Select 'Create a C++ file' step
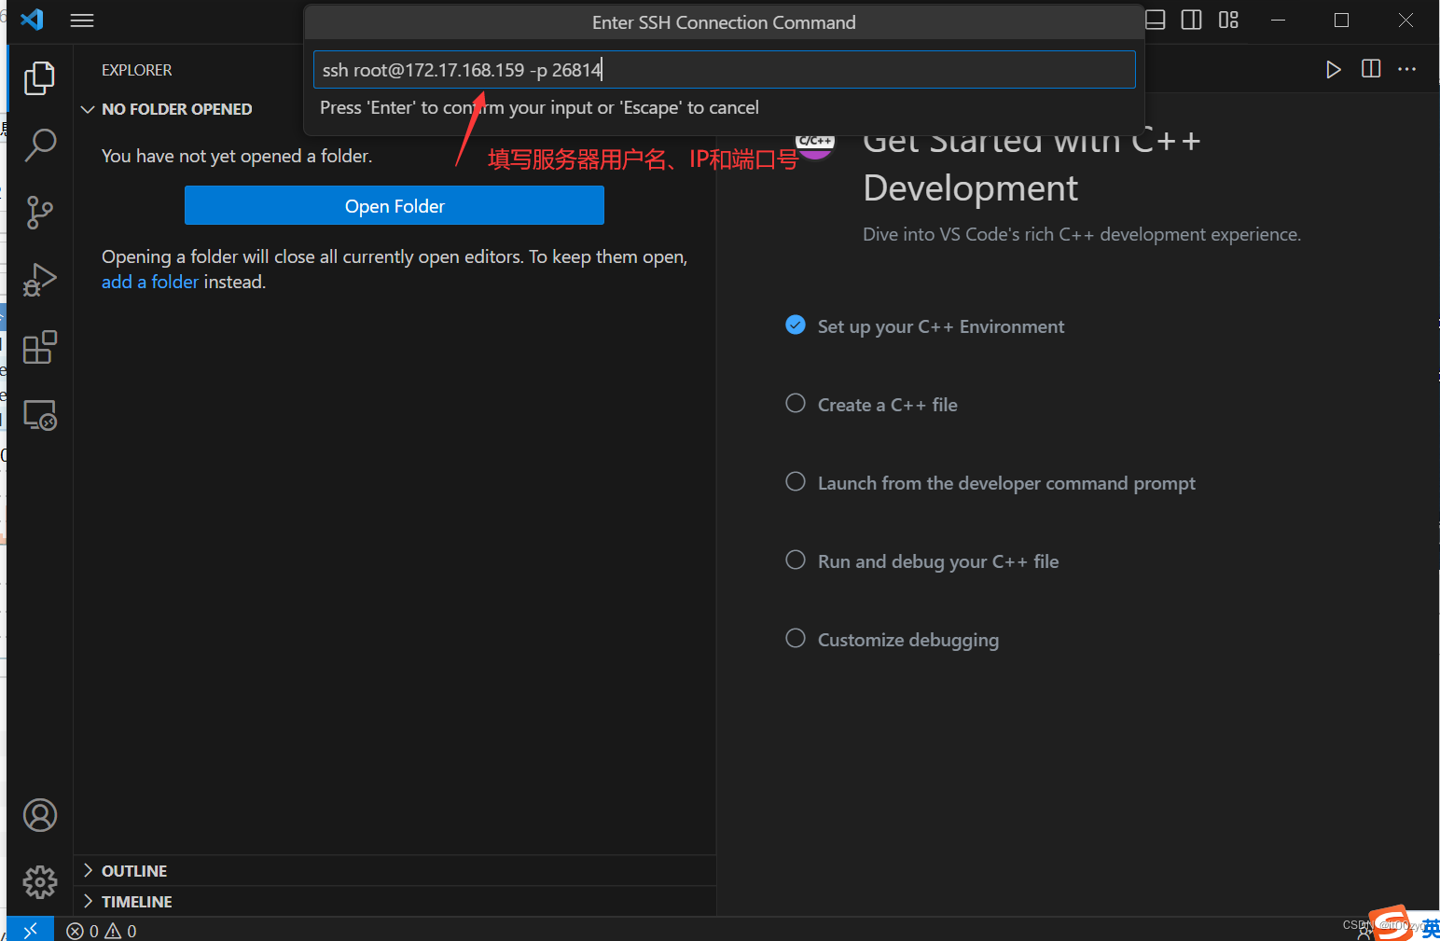Screen dimensions: 1440x941 [x=887, y=405]
